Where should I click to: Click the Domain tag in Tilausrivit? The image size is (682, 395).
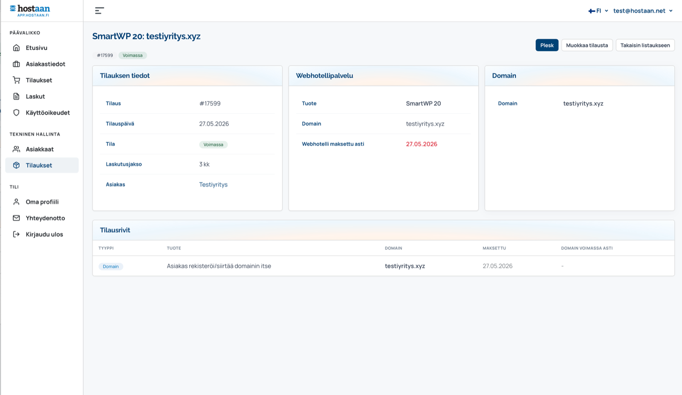point(111,267)
